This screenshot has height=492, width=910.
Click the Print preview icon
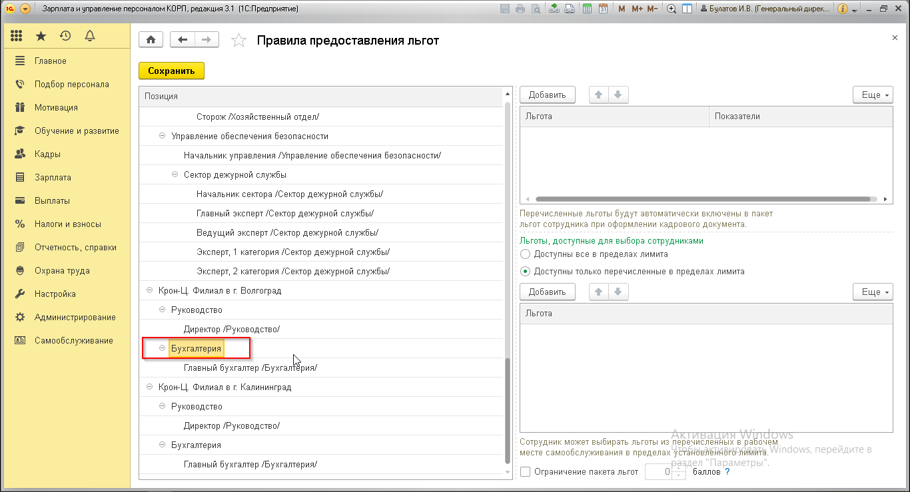(535, 9)
